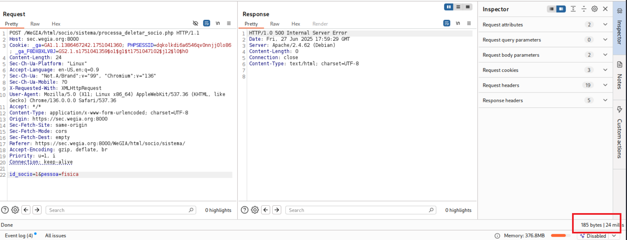Click the HTTP/1.0 500 Internal Server Error line
Image resolution: width=627 pixels, height=240 pixels.
tap(298, 33)
